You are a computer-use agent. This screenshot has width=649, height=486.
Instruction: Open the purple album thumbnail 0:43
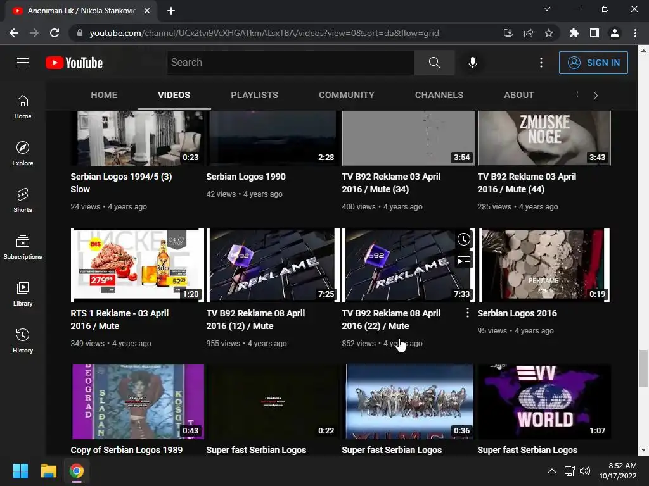pos(138,402)
